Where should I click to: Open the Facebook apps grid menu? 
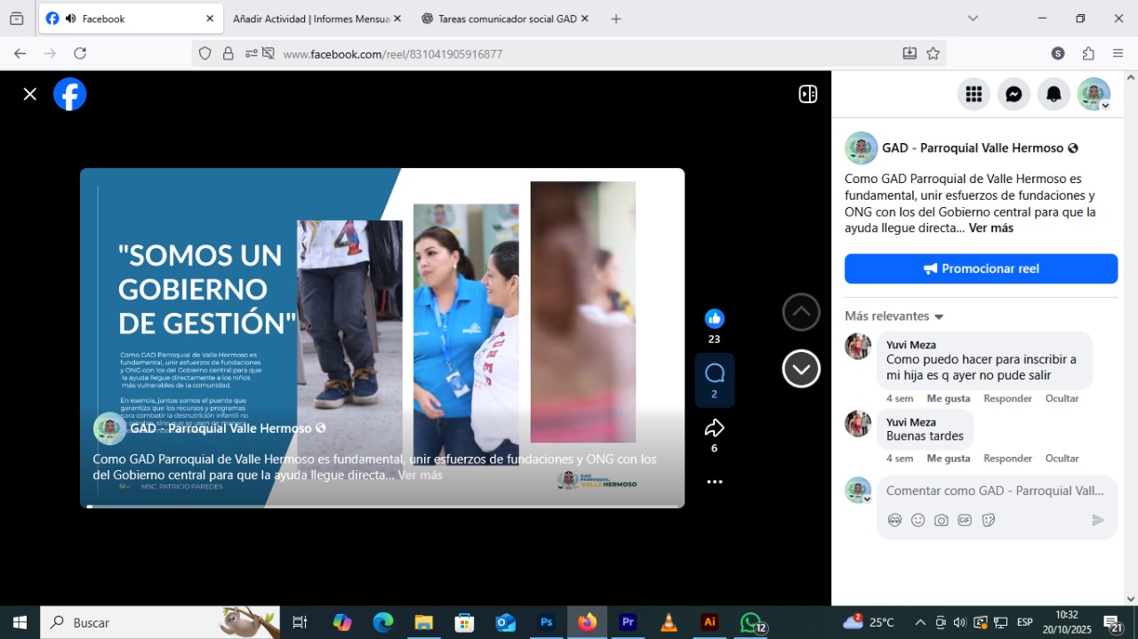coord(974,94)
